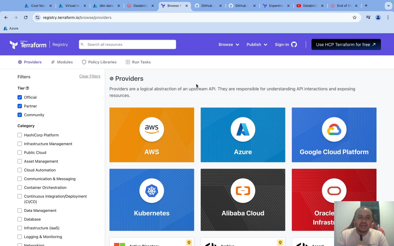The height and width of the screenshot is (246, 394).
Task: Click the Terraform logo in header
Action: tap(28, 45)
